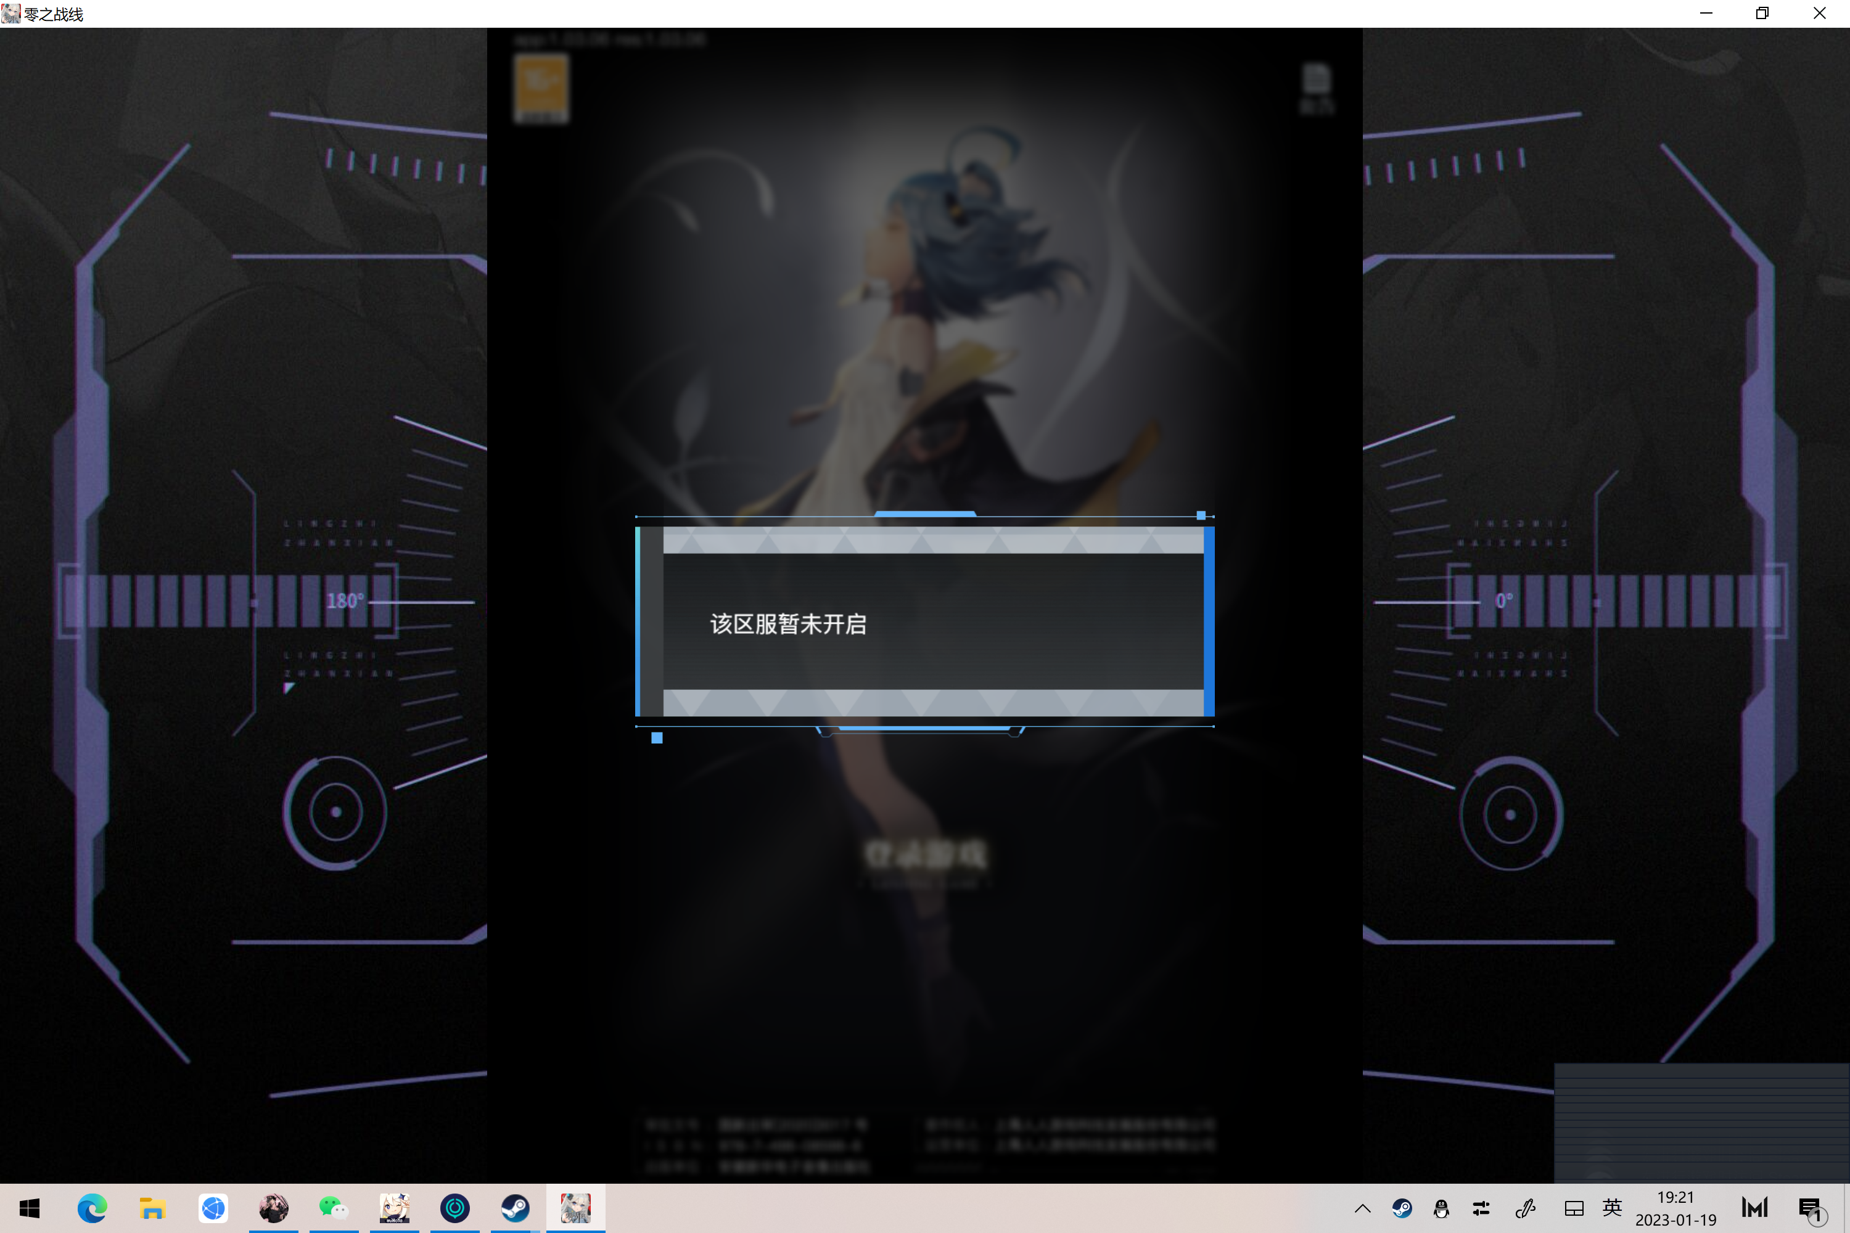This screenshot has height=1233, width=1850.
Task: Open the blurred orange badge icon
Action: 540,88
